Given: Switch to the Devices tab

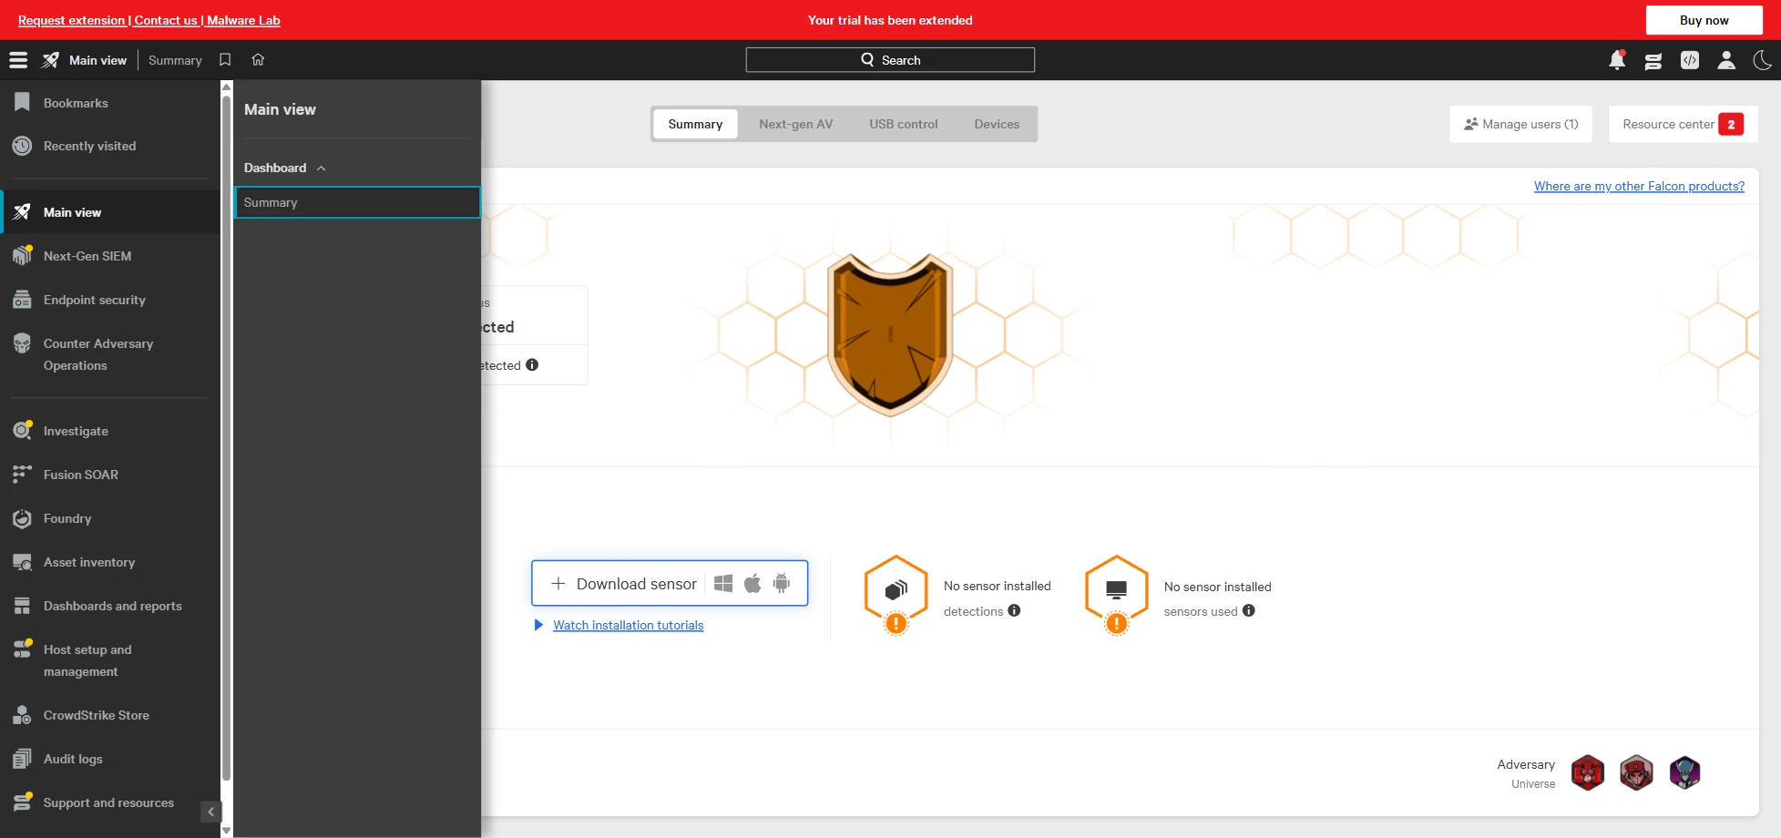Looking at the screenshot, I should (x=997, y=124).
